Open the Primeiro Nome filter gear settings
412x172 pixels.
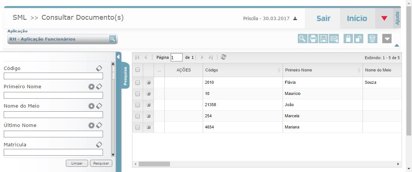91,86
